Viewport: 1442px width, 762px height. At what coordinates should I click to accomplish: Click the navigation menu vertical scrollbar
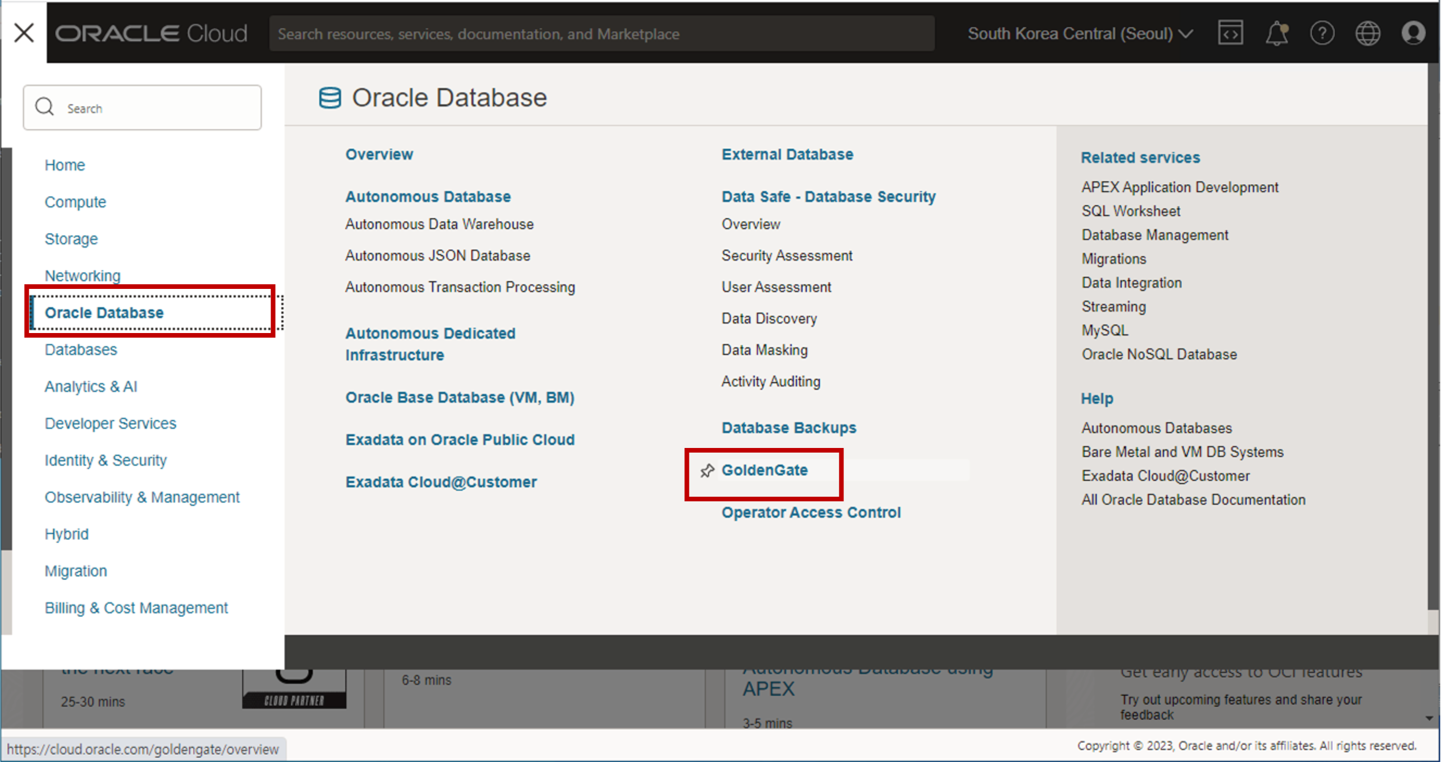coord(6,349)
